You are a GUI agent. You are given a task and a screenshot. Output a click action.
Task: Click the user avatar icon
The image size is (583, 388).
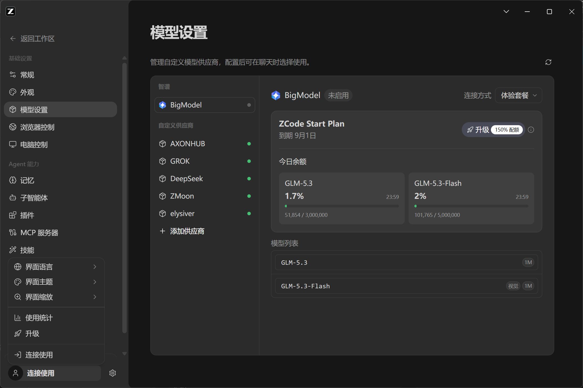click(16, 373)
